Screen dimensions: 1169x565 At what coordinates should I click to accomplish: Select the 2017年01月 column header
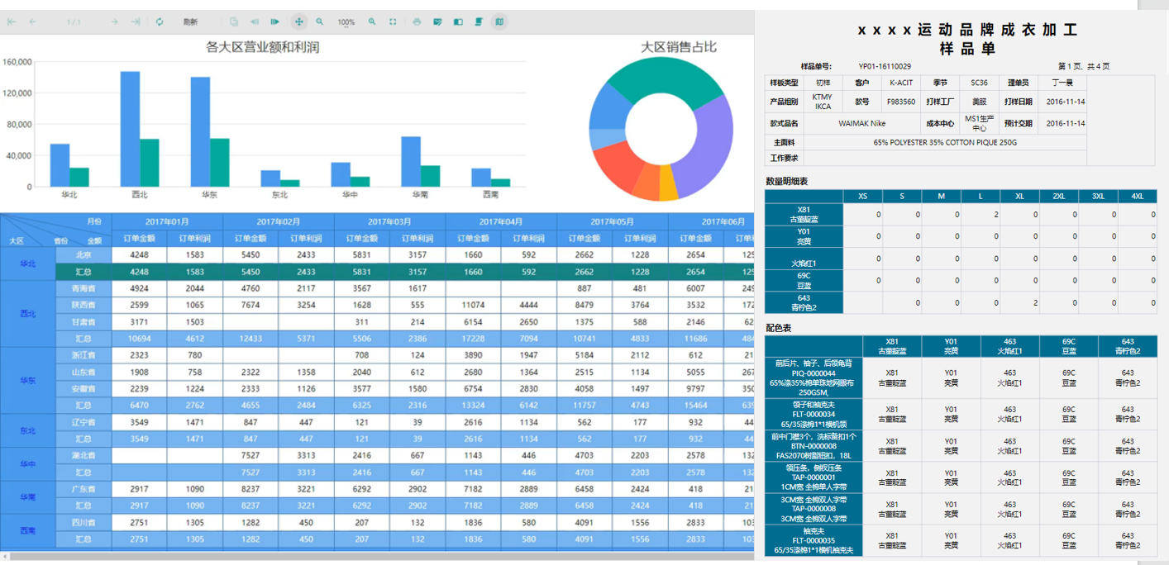click(x=167, y=221)
